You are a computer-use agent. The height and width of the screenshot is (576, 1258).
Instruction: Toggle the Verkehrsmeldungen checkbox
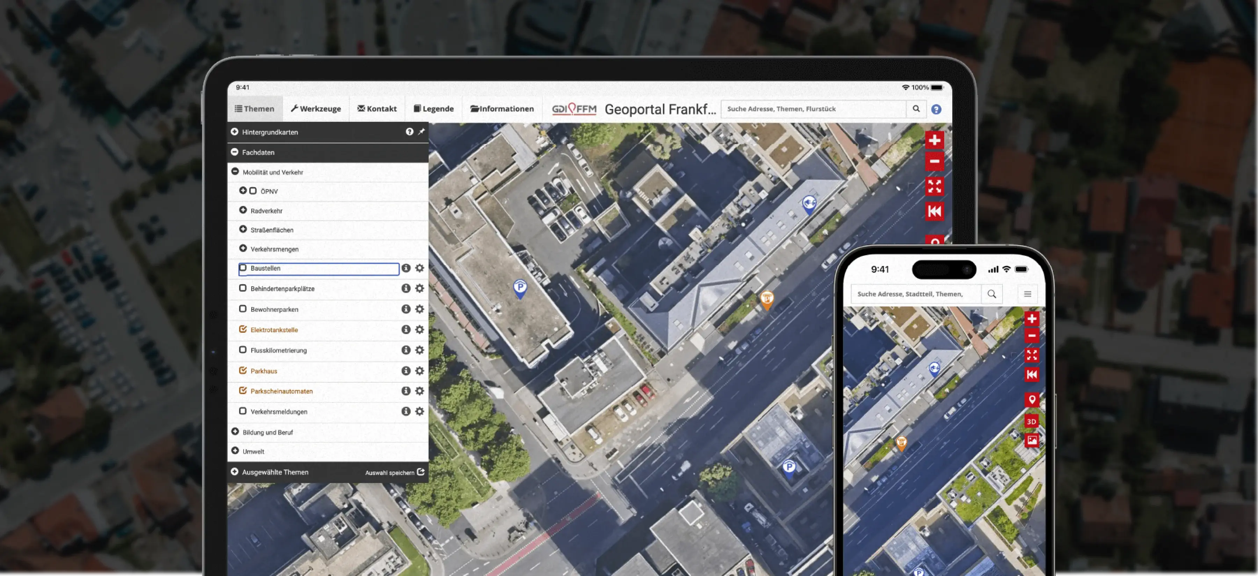(x=243, y=411)
